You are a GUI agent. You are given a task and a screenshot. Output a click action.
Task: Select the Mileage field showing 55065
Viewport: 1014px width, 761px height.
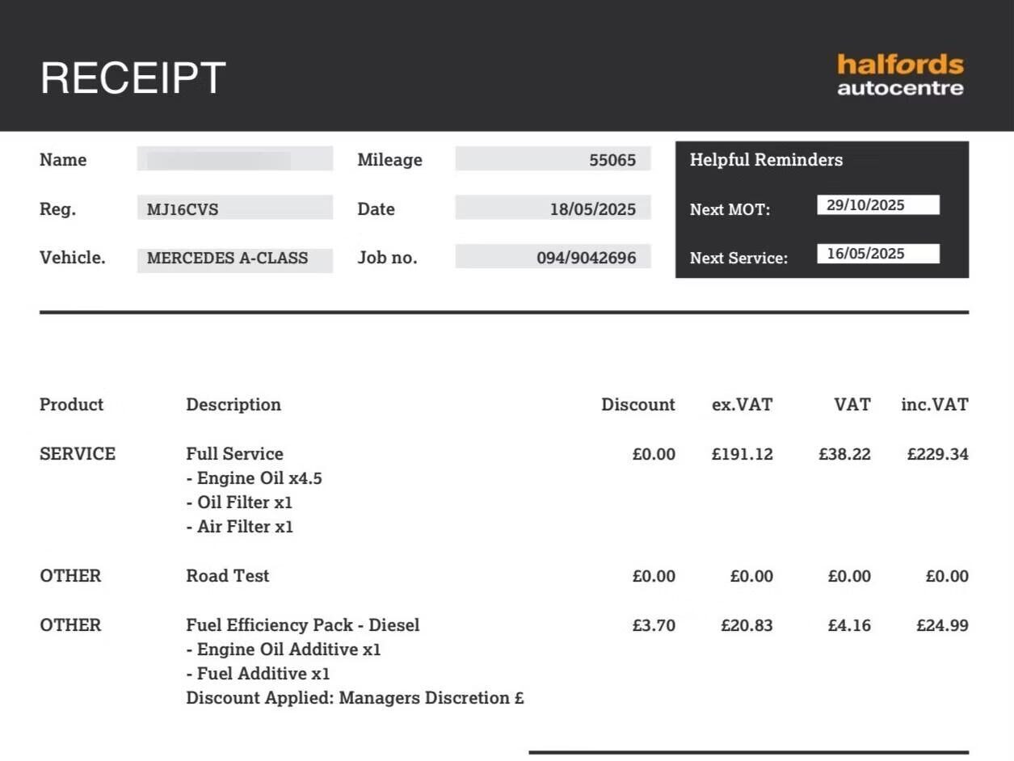coord(553,159)
